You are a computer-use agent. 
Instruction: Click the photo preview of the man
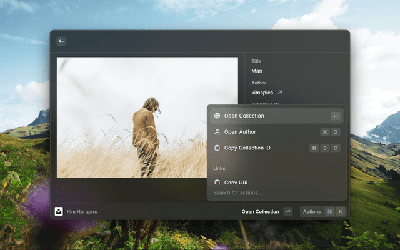coord(147,117)
